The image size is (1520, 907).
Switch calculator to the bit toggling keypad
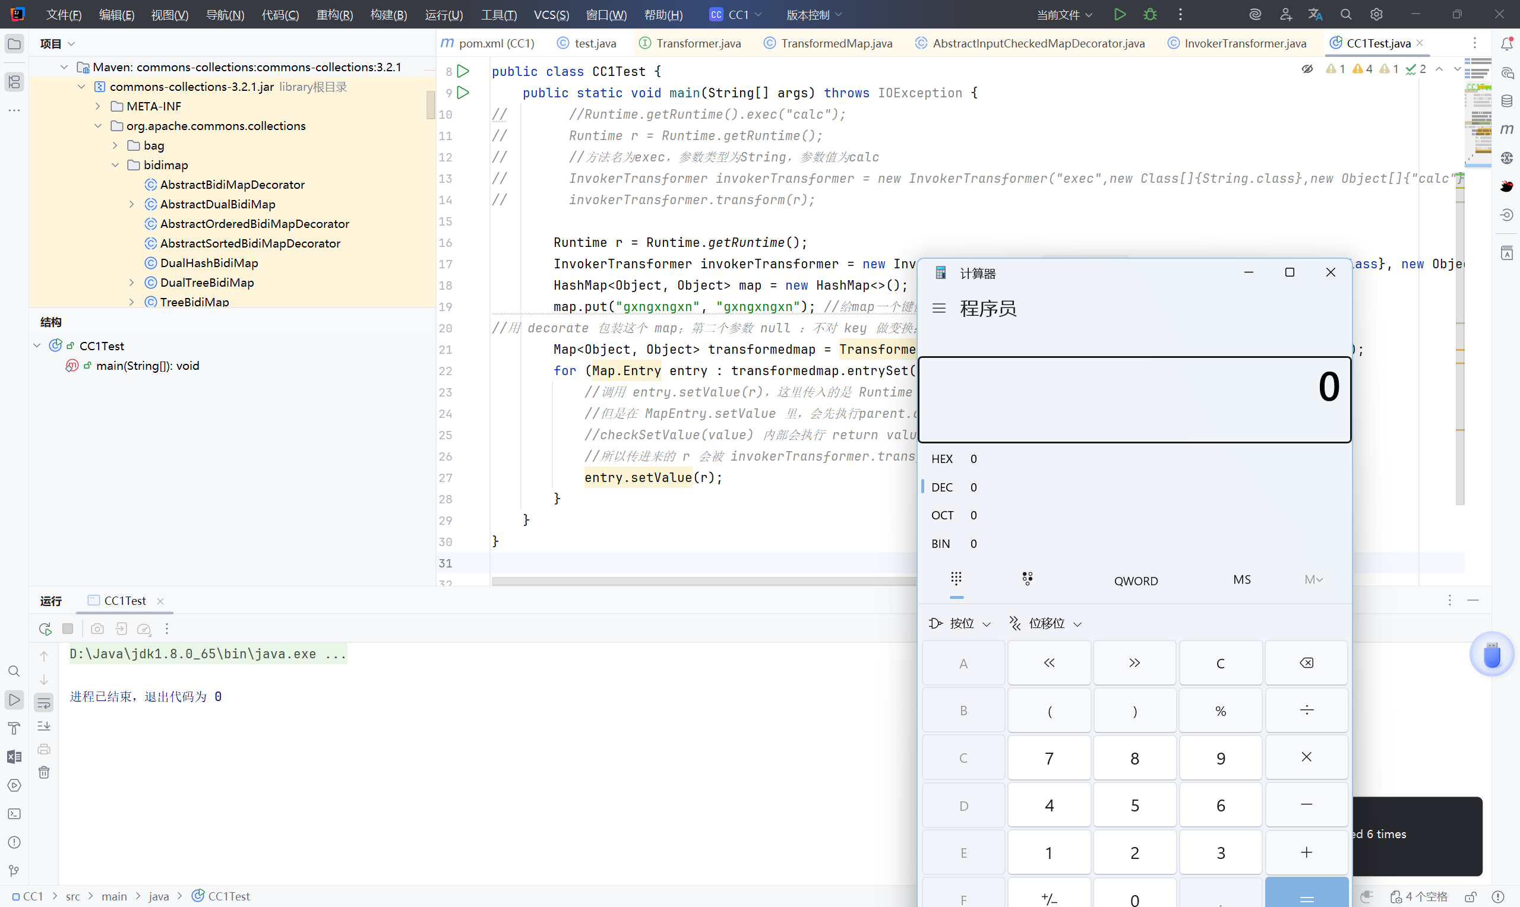click(x=1027, y=578)
